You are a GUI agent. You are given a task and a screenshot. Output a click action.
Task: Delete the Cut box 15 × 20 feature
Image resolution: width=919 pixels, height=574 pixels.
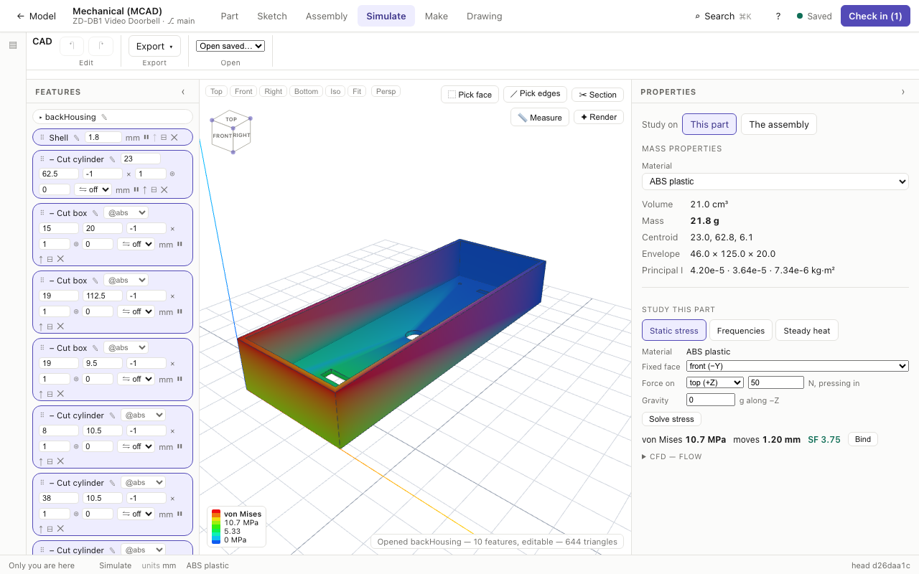point(60,258)
